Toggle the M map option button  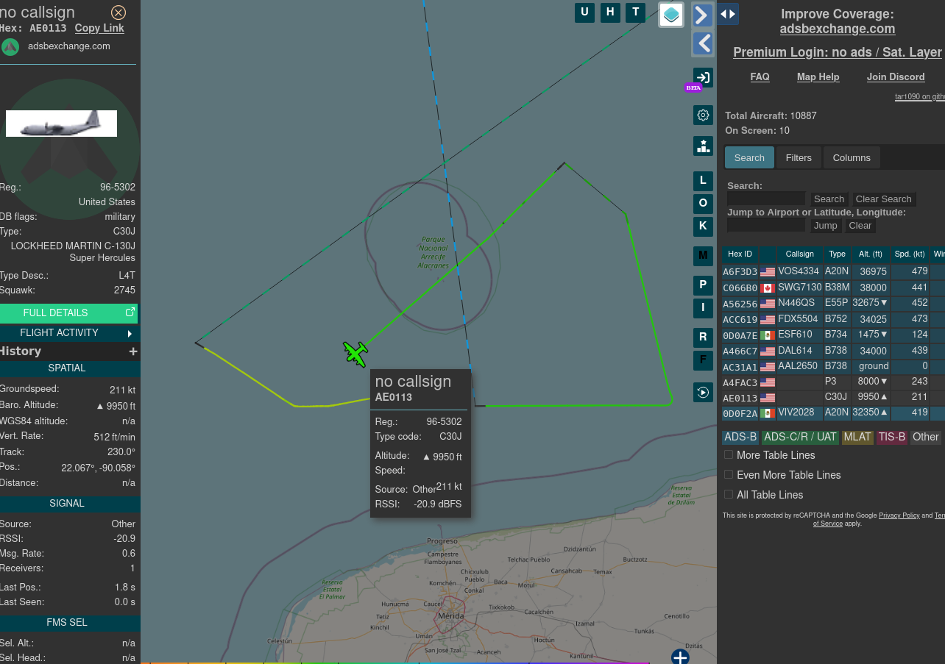tap(703, 256)
